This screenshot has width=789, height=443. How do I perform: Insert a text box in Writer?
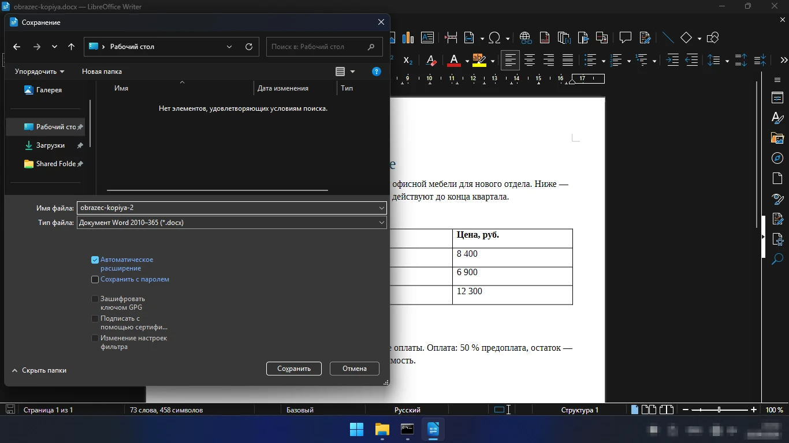click(x=427, y=38)
